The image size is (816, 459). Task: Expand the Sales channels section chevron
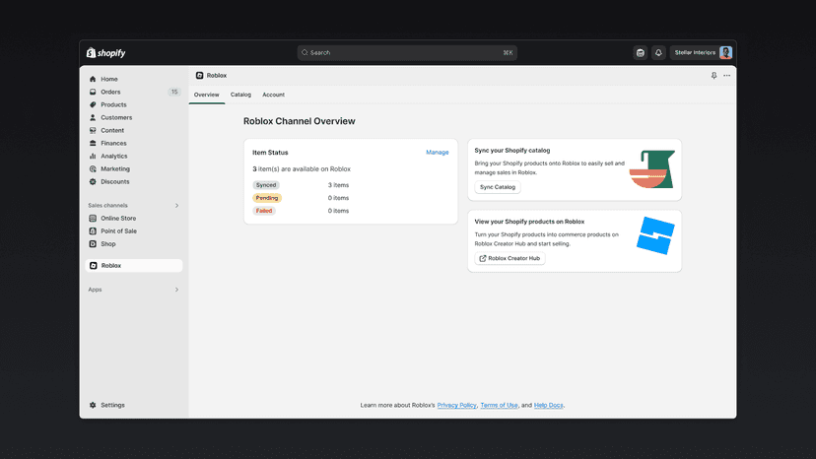[177, 206]
